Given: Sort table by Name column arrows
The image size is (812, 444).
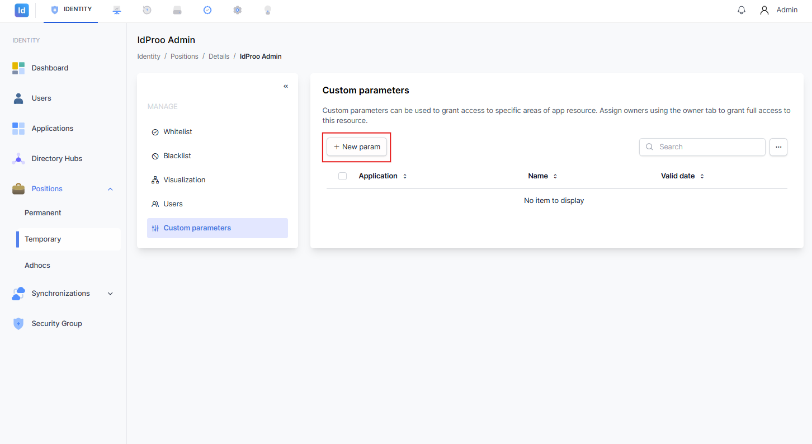Looking at the screenshot, I should (x=555, y=176).
